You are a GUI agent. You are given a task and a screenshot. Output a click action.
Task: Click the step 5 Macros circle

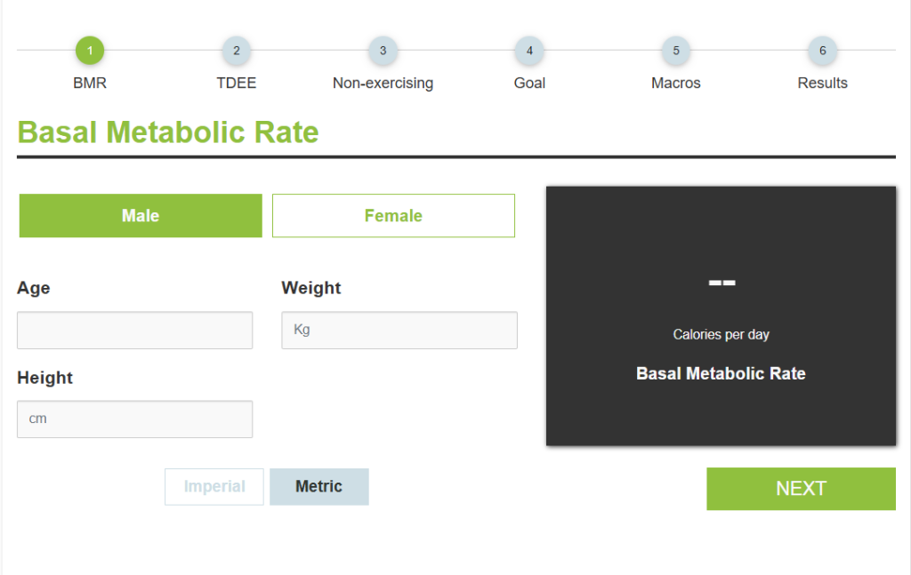pos(675,51)
